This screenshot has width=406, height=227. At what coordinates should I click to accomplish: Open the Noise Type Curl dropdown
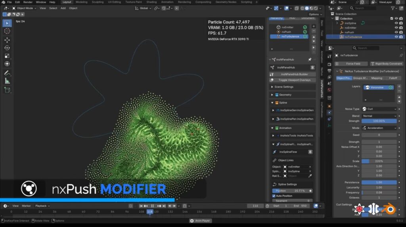379,109
